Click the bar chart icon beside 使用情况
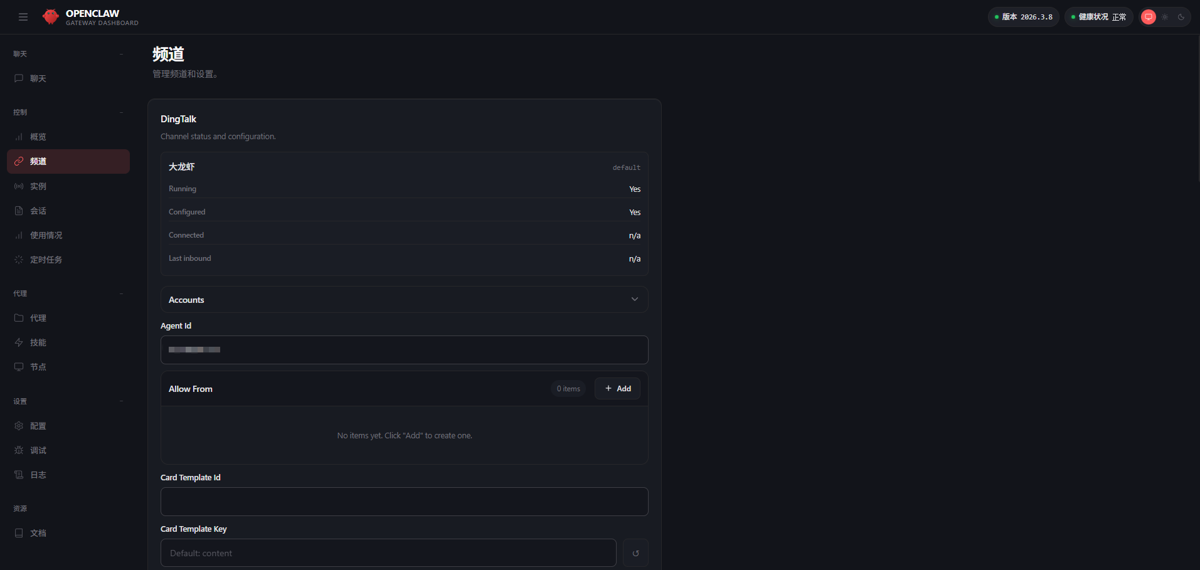Image resolution: width=1200 pixels, height=570 pixels. click(x=19, y=235)
